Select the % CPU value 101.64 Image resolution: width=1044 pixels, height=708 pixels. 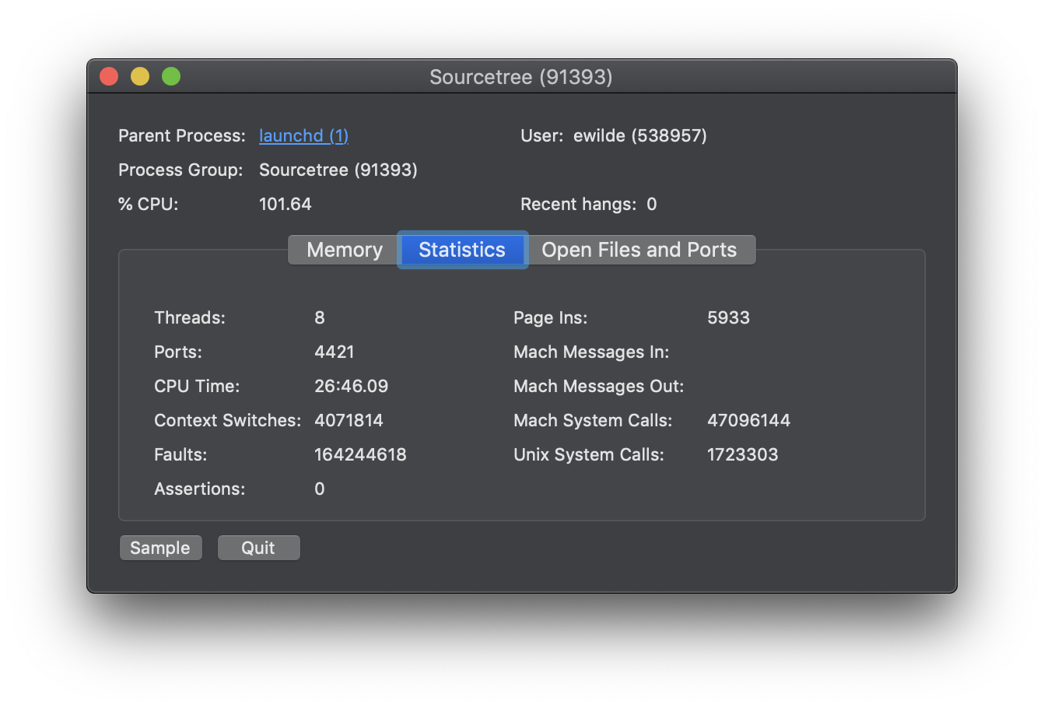coord(285,204)
